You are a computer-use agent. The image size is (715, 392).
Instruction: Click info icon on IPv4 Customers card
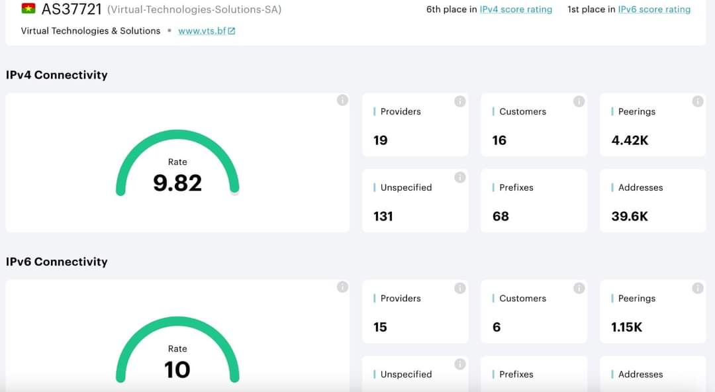[579, 101]
